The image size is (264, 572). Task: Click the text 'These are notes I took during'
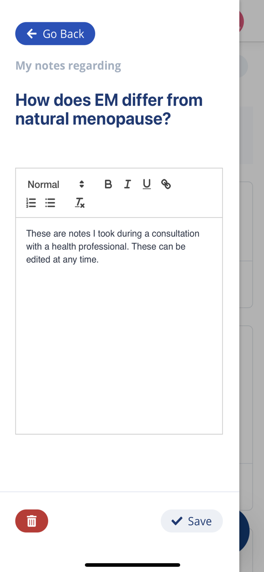83,233
